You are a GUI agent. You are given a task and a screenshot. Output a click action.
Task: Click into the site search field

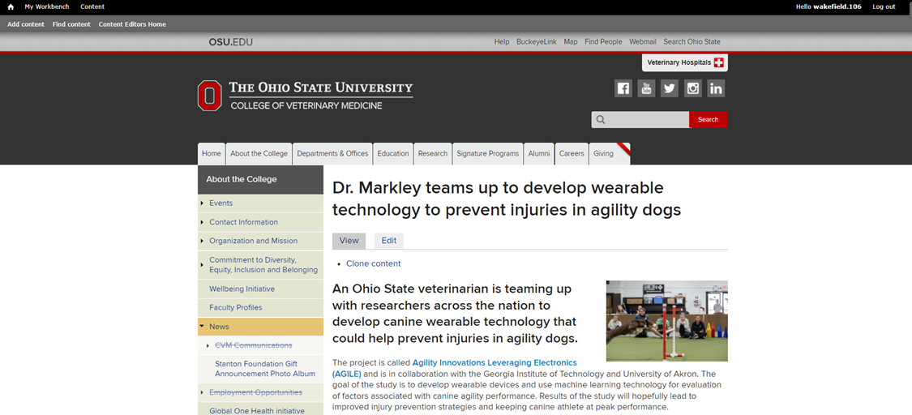pyautogui.click(x=647, y=120)
